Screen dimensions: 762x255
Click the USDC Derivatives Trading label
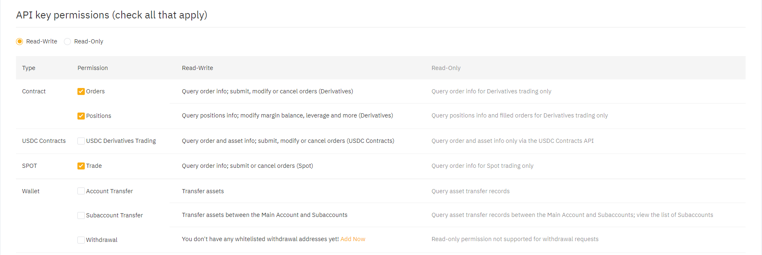click(121, 141)
